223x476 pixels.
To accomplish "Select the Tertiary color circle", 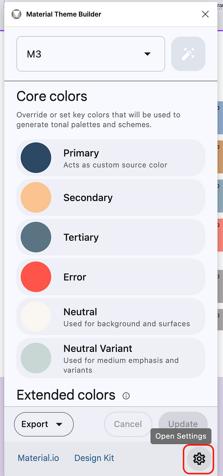I will tap(36, 237).
